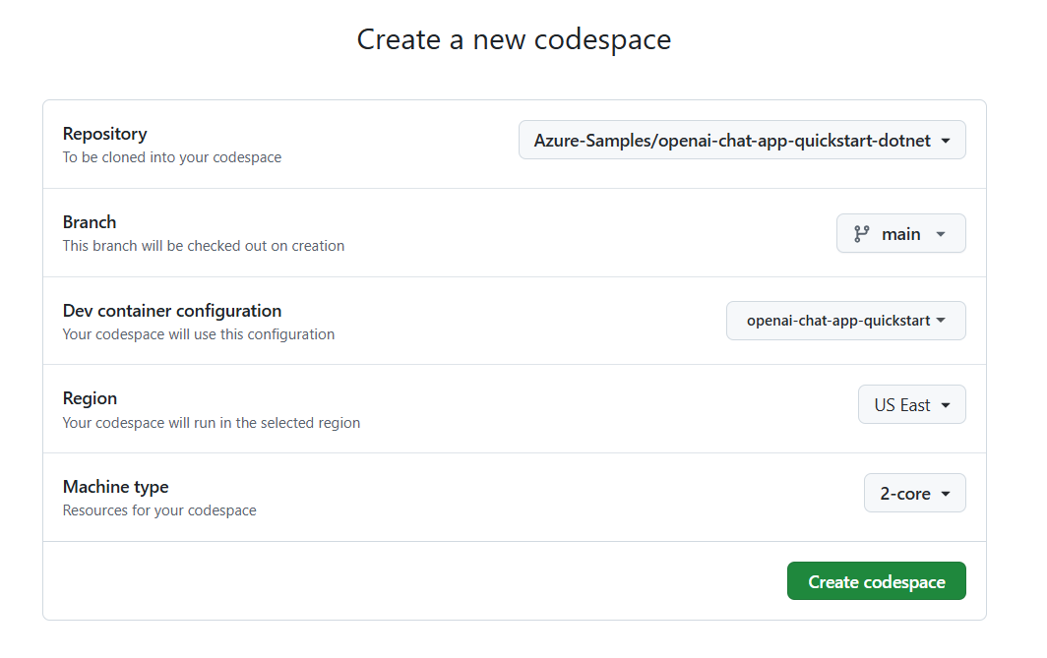1047x658 pixels.
Task: Expand the main branch dropdown
Action: click(900, 234)
